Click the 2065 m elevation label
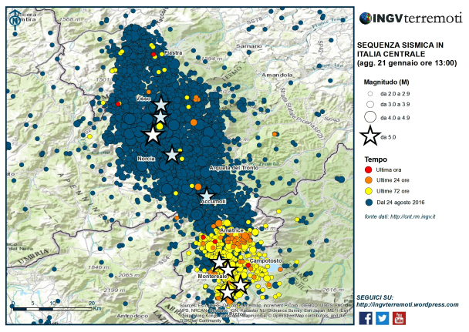This screenshot has width=469, height=332. coord(130,275)
